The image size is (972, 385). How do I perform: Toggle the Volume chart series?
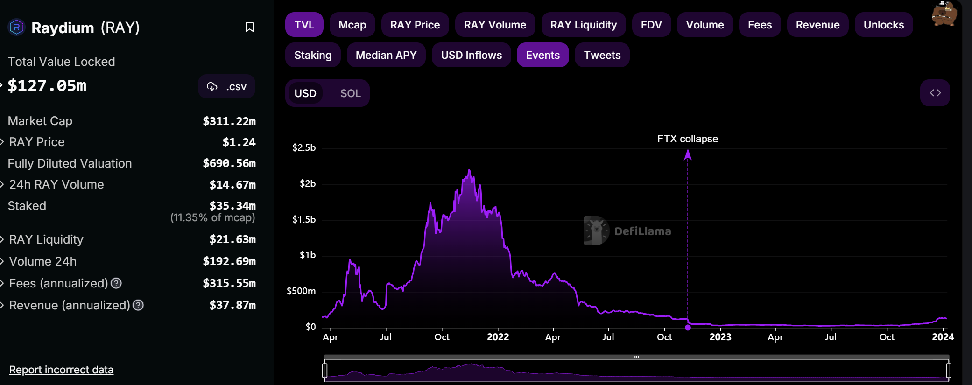click(x=705, y=25)
